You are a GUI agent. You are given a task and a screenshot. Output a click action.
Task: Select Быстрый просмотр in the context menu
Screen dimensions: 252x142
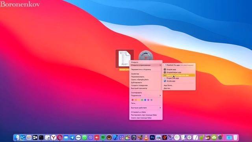point(146,88)
